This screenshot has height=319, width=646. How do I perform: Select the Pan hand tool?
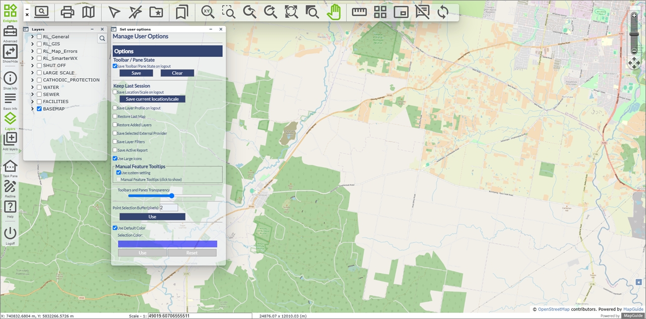click(334, 12)
